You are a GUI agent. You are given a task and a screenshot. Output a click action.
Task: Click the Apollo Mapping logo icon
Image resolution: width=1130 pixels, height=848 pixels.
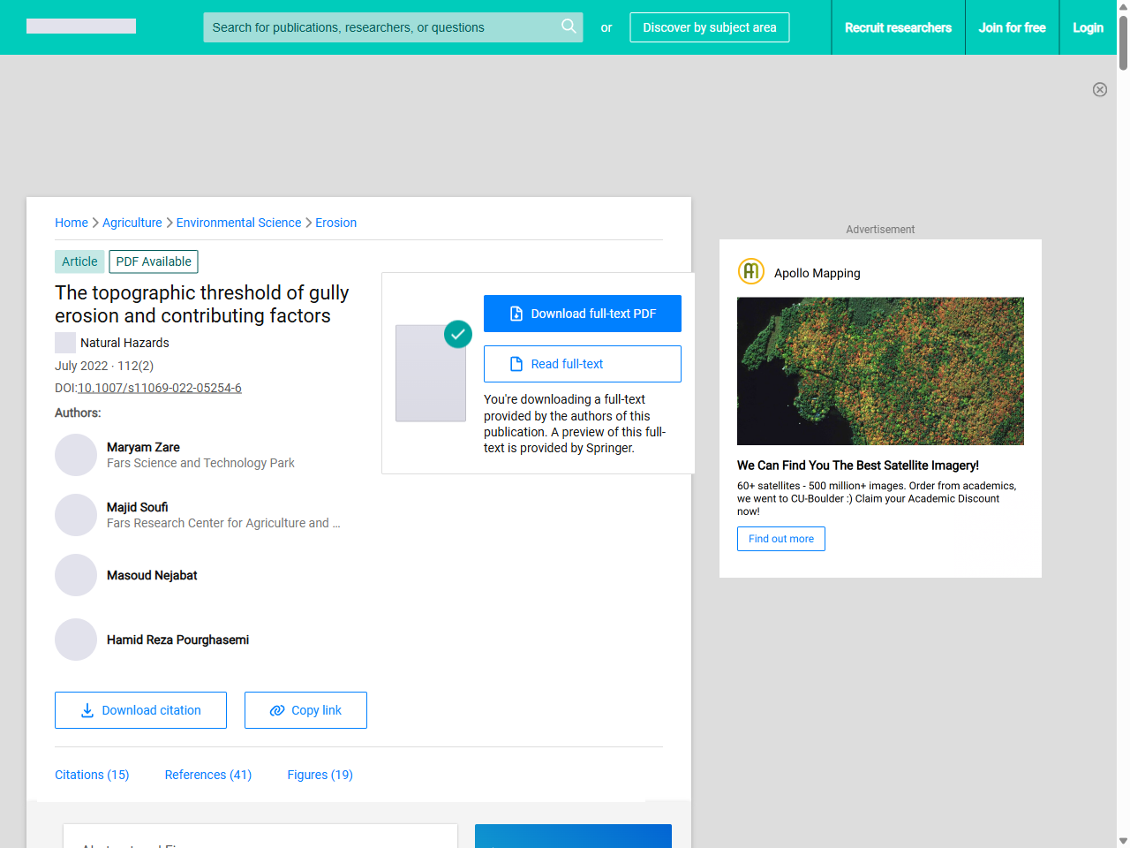point(750,271)
